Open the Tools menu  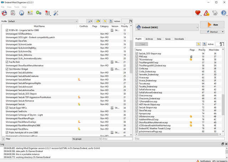17,7
